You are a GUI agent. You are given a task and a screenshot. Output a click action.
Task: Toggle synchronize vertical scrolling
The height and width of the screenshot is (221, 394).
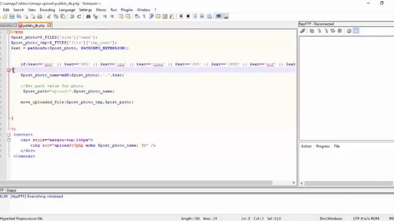pos(121,17)
